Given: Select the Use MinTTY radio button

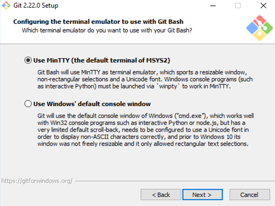Looking at the screenshot, I should coord(28,60).
